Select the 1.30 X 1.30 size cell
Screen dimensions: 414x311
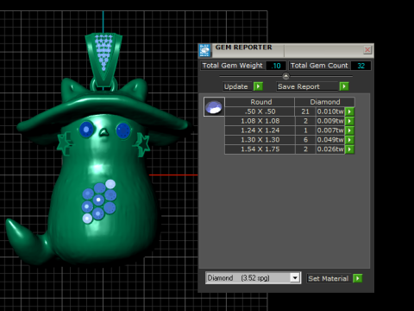click(x=260, y=140)
